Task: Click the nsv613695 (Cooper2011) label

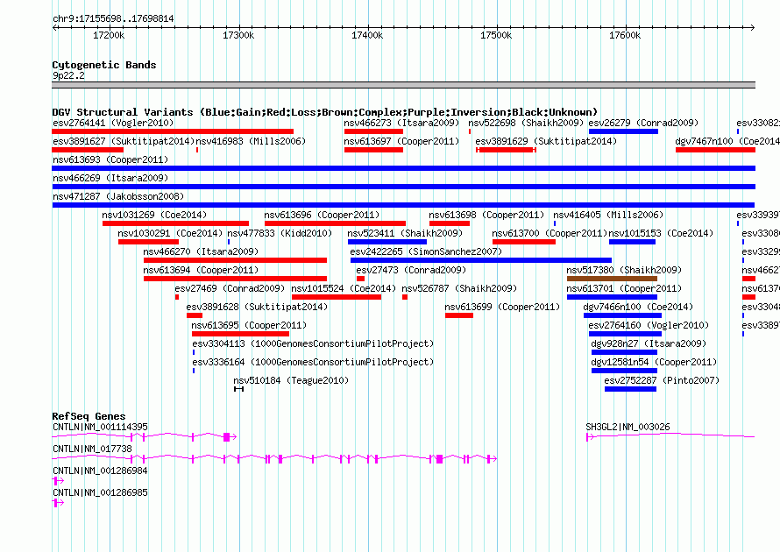Action: (x=249, y=325)
